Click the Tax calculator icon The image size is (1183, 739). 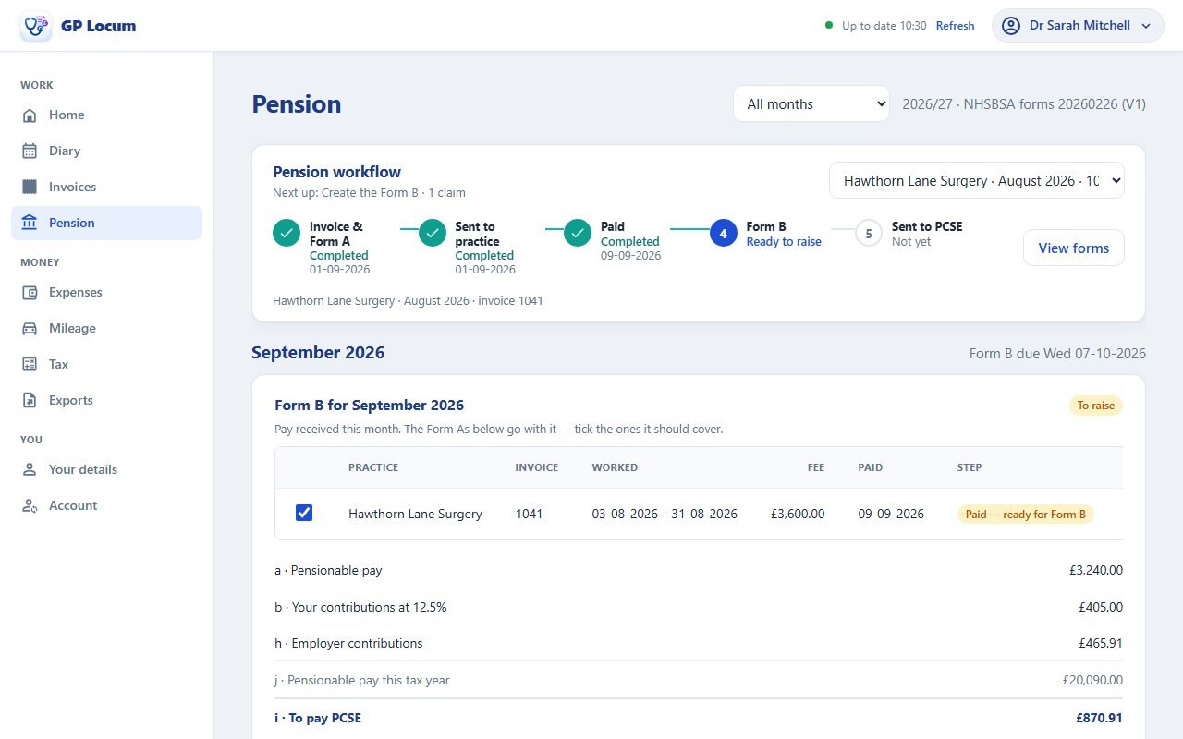(x=30, y=365)
